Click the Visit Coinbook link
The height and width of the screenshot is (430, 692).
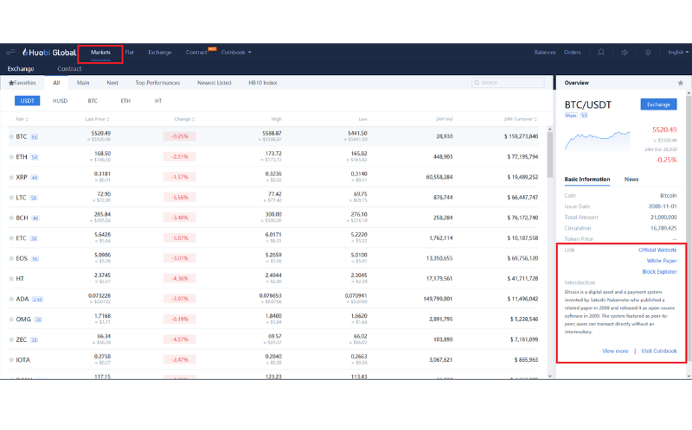[659, 351]
